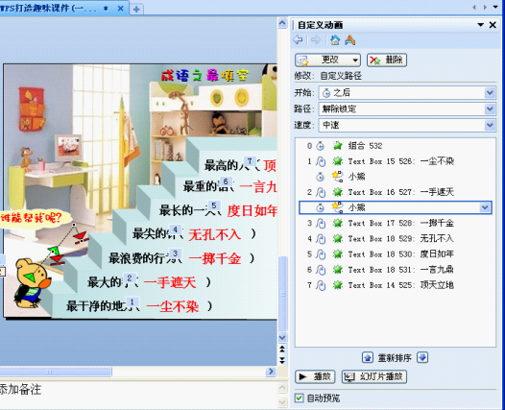505x410 pixels.
Task: Jump to previous slide double-arrow
Action: tap(282, 349)
